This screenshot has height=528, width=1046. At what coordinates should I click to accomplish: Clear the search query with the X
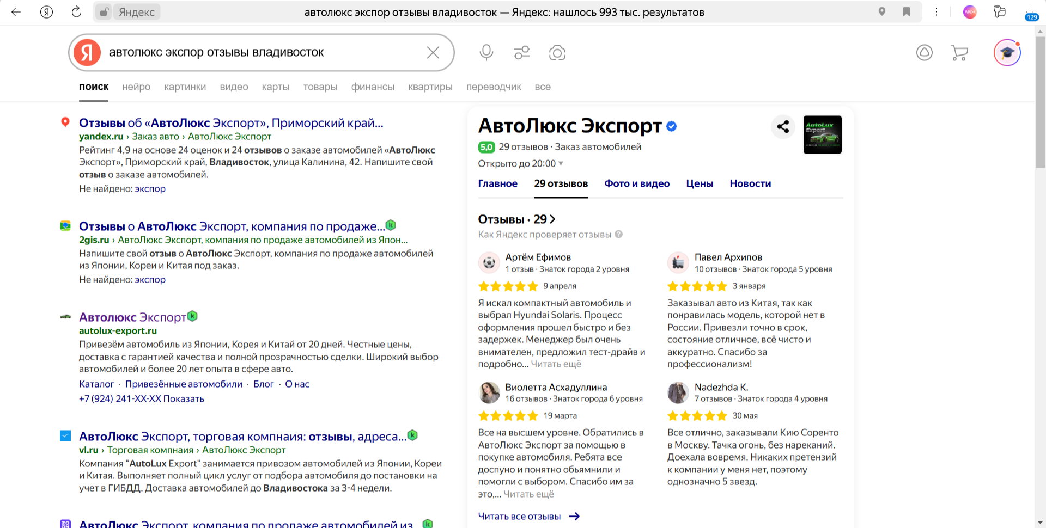pyautogui.click(x=433, y=53)
